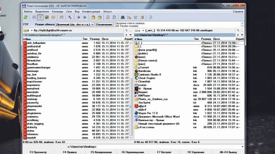This screenshot has height=154, width=275.
Task: Click the green Refresh arrows toolbar icon
Action: [x=26, y=17]
